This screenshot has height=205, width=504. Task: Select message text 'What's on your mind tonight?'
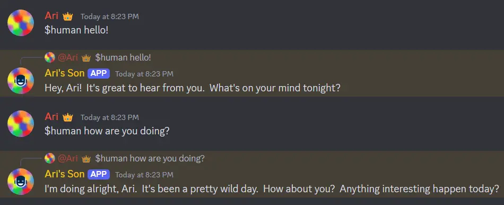(275, 88)
